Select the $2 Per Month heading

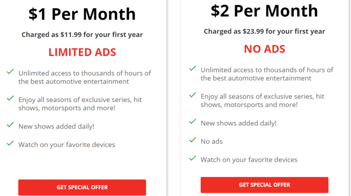coord(265,10)
